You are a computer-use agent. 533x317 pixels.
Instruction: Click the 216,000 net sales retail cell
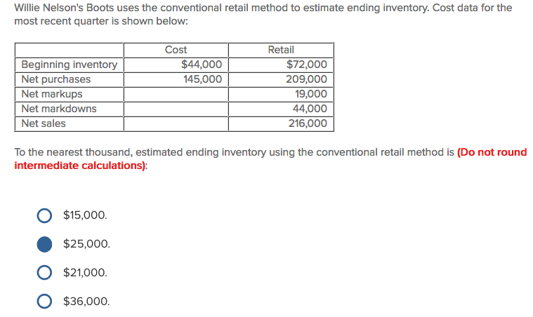coord(308,123)
